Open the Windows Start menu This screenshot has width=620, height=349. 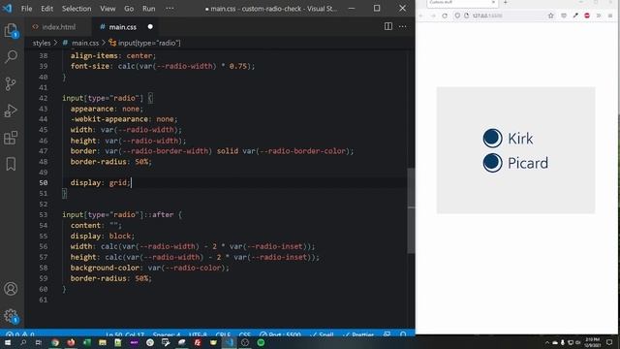click(8, 342)
